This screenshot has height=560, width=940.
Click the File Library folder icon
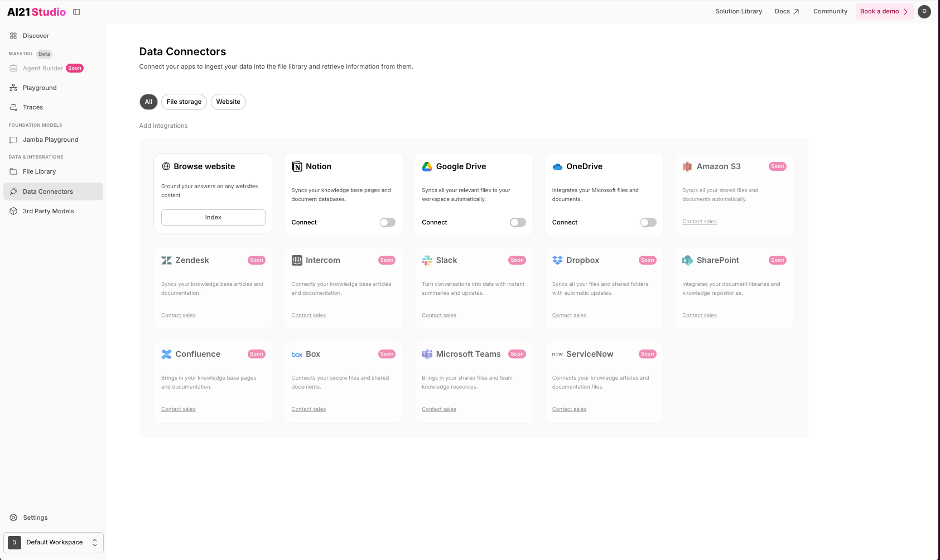(x=13, y=171)
